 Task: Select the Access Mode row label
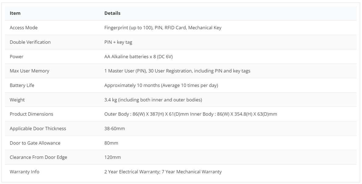23,28
